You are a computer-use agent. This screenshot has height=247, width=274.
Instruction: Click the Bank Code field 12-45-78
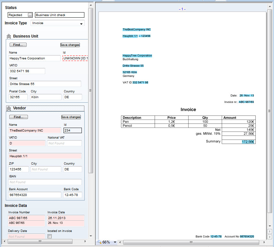click(73, 195)
